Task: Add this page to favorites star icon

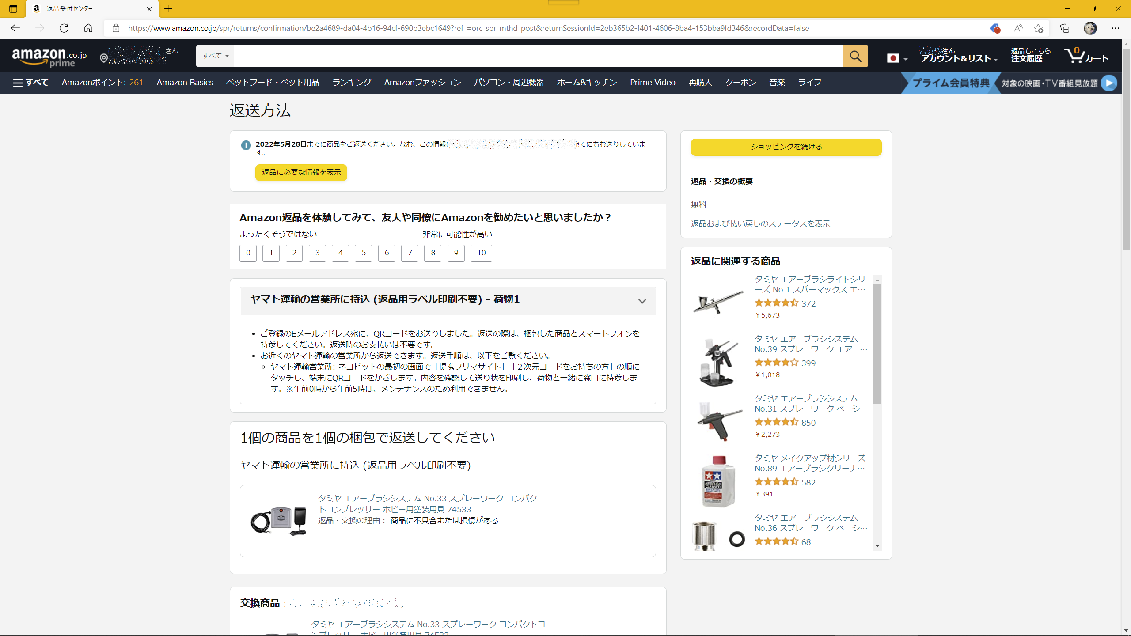Action: [1038, 28]
